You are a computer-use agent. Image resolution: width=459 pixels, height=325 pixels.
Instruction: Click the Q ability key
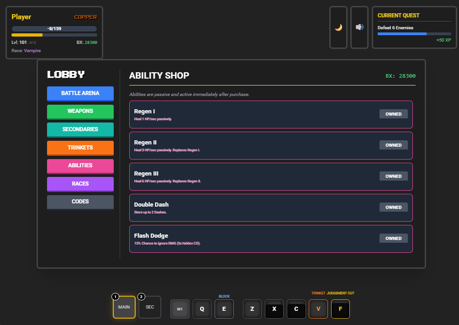pos(202,309)
